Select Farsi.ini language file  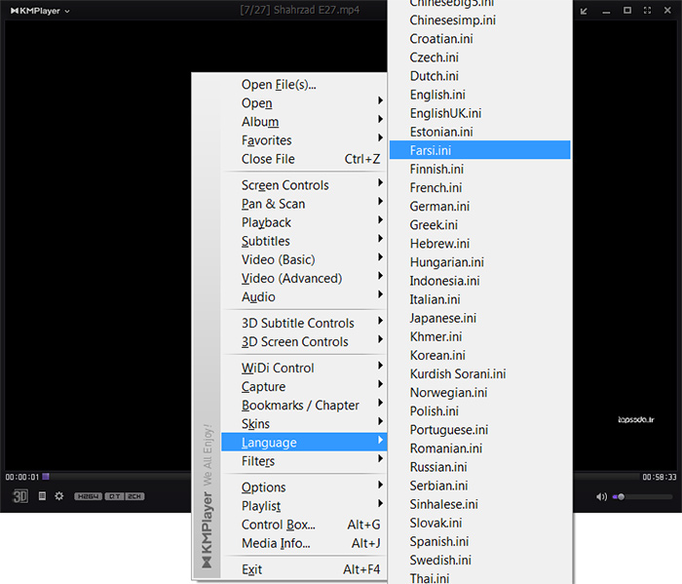coord(479,150)
